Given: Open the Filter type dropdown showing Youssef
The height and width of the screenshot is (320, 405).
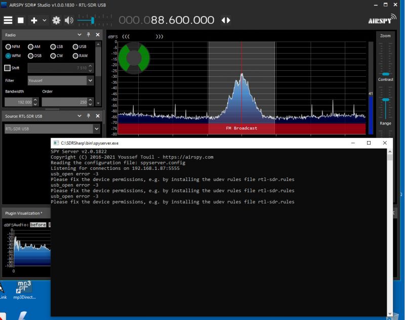Looking at the screenshot, I should (x=90, y=80).
